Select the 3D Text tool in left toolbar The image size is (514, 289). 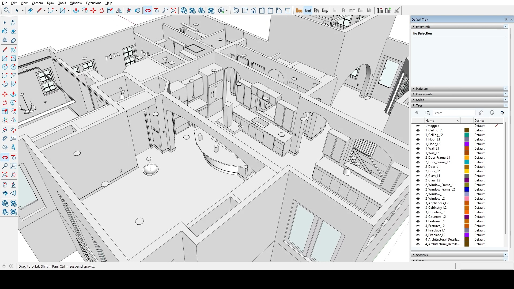click(x=13, y=147)
